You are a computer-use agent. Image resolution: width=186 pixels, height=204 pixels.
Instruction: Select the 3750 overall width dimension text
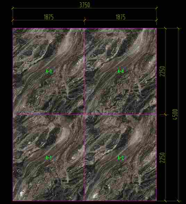coord(85,5)
